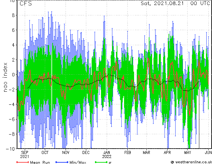212x164 pixels.
Task: Click the OCT axis label
Action: tap(45, 153)
